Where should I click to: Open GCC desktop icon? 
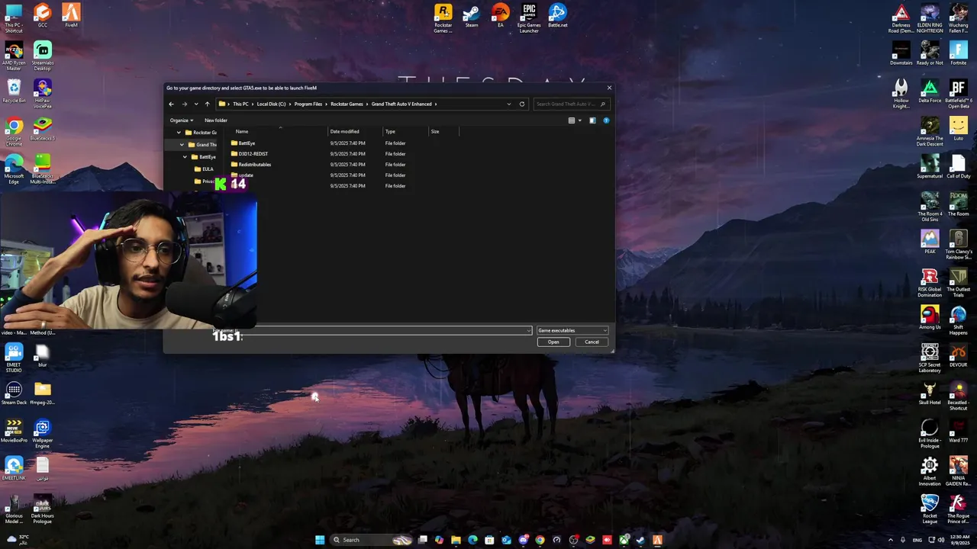[42, 16]
